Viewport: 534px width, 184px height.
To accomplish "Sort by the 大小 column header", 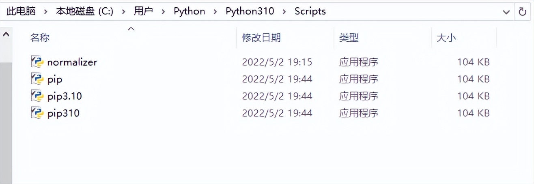I will coord(446,38).
